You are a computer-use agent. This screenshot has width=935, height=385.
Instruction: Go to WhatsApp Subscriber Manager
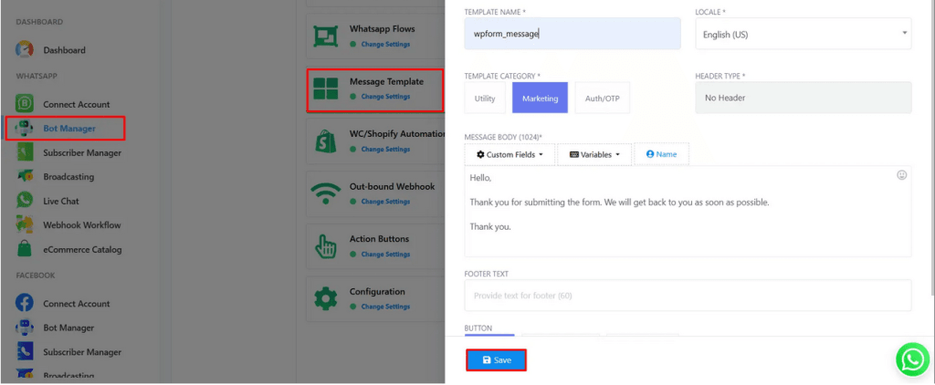81,152
